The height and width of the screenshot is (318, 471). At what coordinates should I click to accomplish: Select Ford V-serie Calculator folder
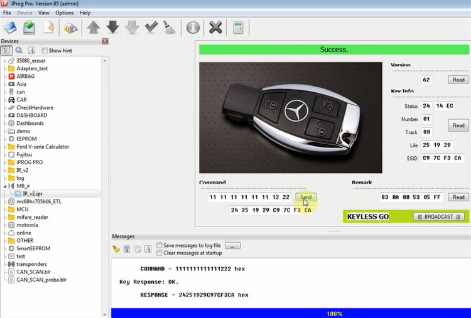[x=42, y=147]
